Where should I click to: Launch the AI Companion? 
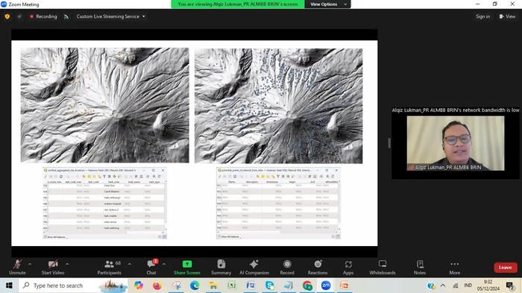pos(254,268)
